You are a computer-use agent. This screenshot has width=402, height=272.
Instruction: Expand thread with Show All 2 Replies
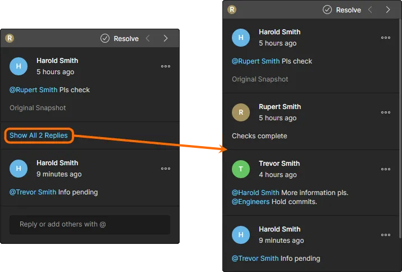39,135
